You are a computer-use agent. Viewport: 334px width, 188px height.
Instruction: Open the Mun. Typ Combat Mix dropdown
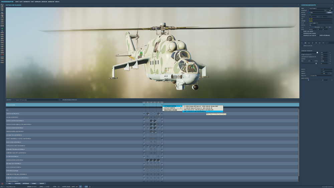(x=321, y=76)
